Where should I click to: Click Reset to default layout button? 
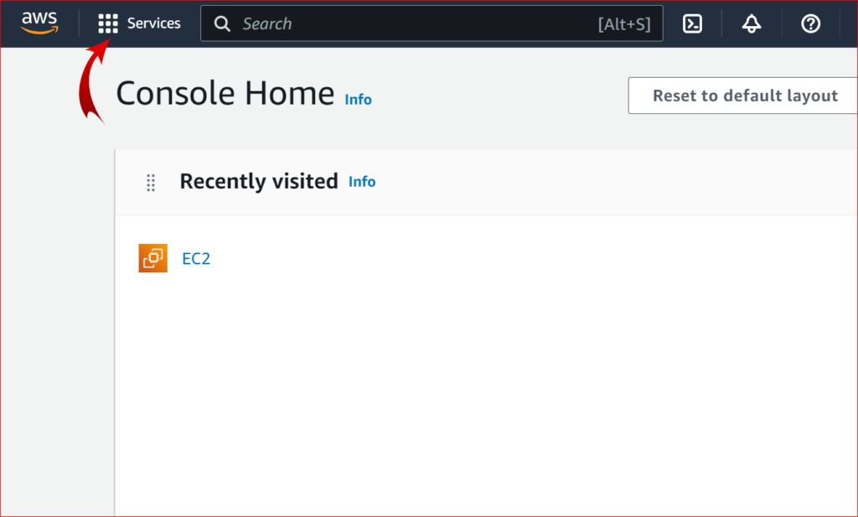(x=743, y=96)
